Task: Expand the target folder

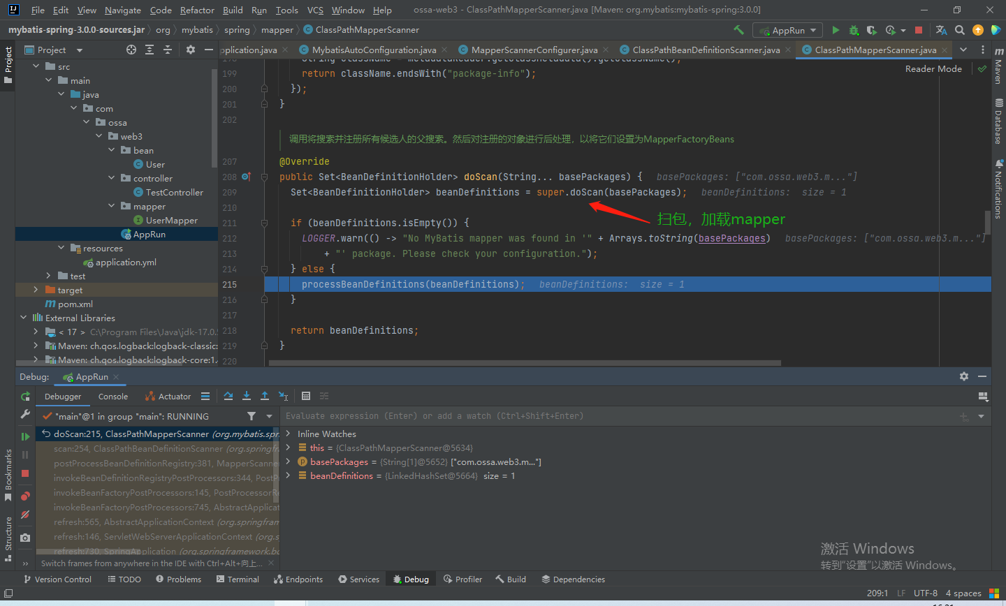Action: pyautogui.click(x=36, y=290)
